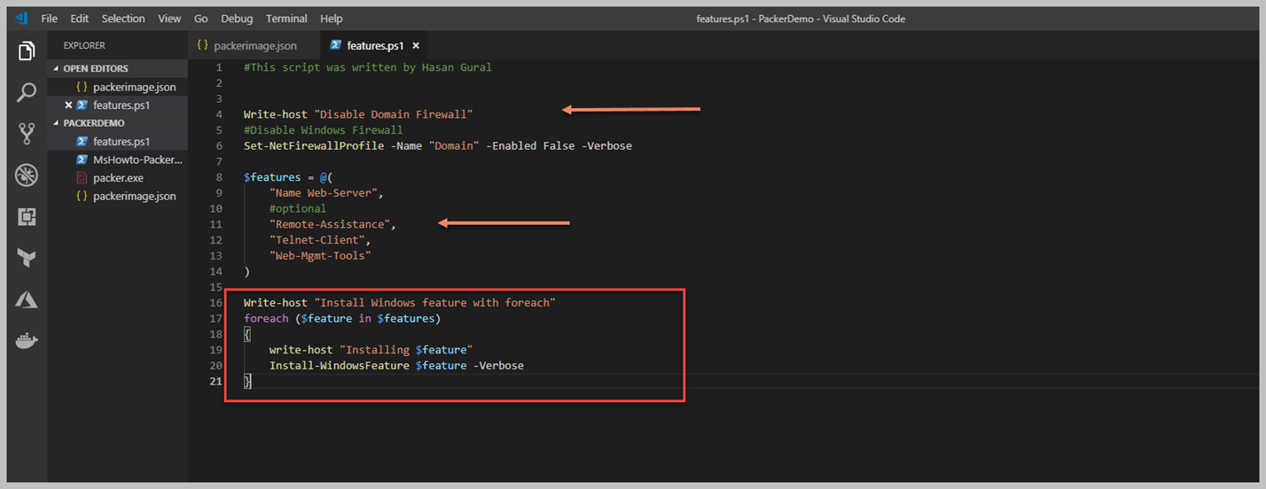Image resolution: width=1266 pixels, height=489 pixels.
Task: Open the View menu
Action: (169, 19)
